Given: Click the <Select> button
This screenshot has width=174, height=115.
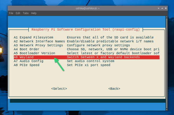Looking at the screenshot, I should 59,89.
